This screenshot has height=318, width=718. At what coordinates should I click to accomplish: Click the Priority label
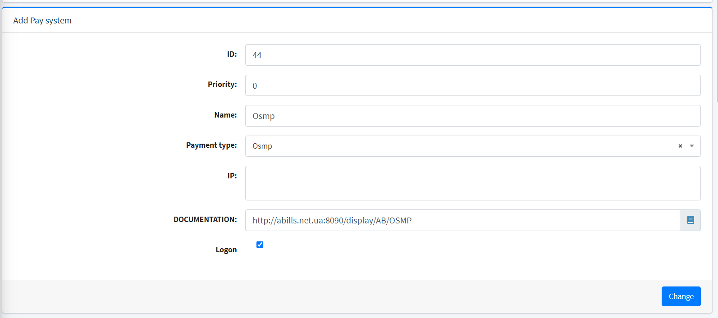tap(222, 84)
